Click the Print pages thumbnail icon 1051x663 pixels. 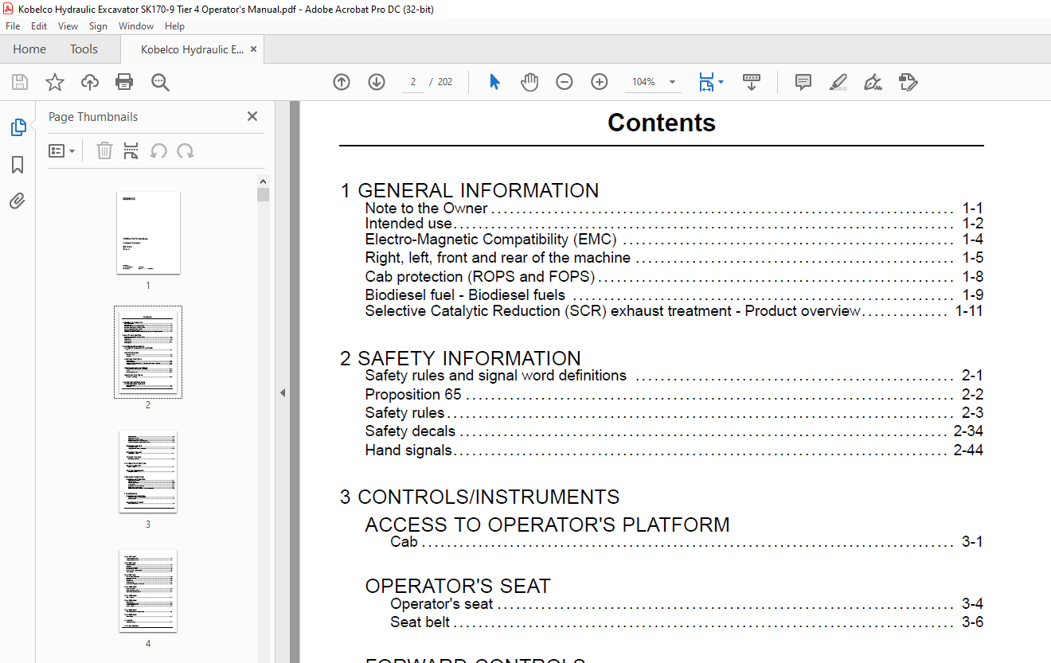click(131, 150)
